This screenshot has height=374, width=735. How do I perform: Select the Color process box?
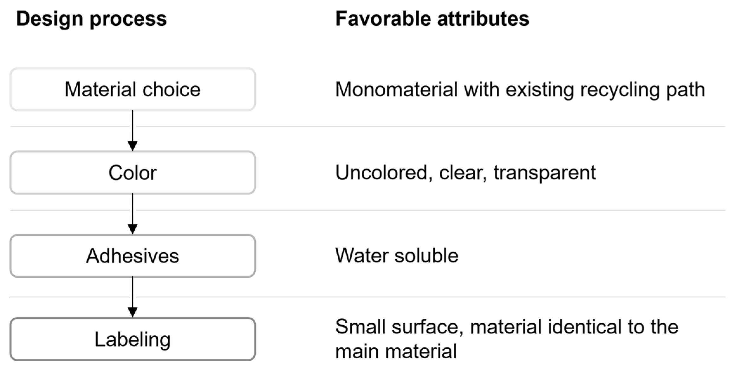coord(133,173)
